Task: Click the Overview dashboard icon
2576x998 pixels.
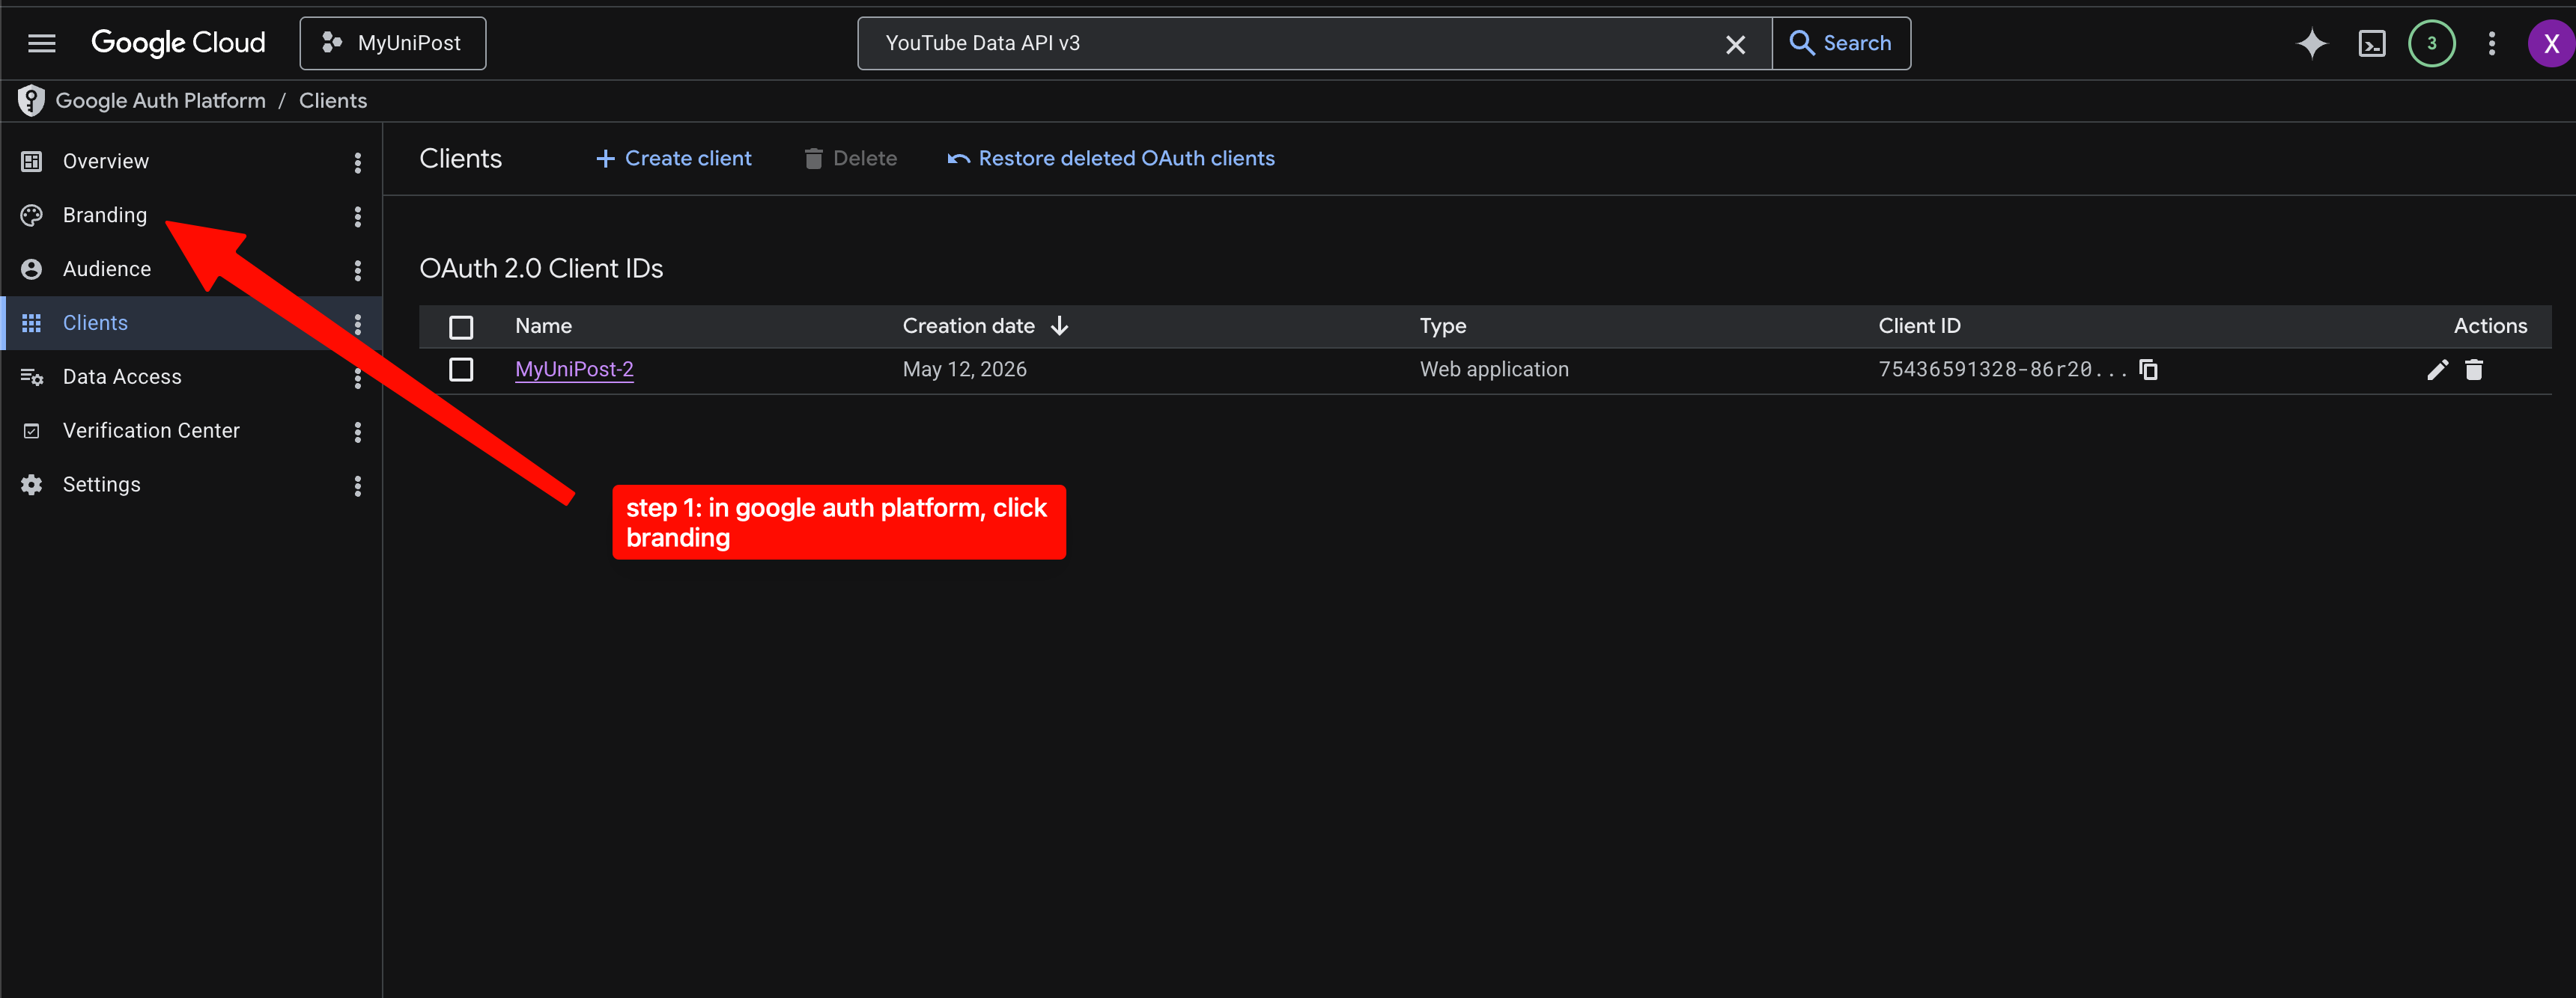Action: click(31, 161)
